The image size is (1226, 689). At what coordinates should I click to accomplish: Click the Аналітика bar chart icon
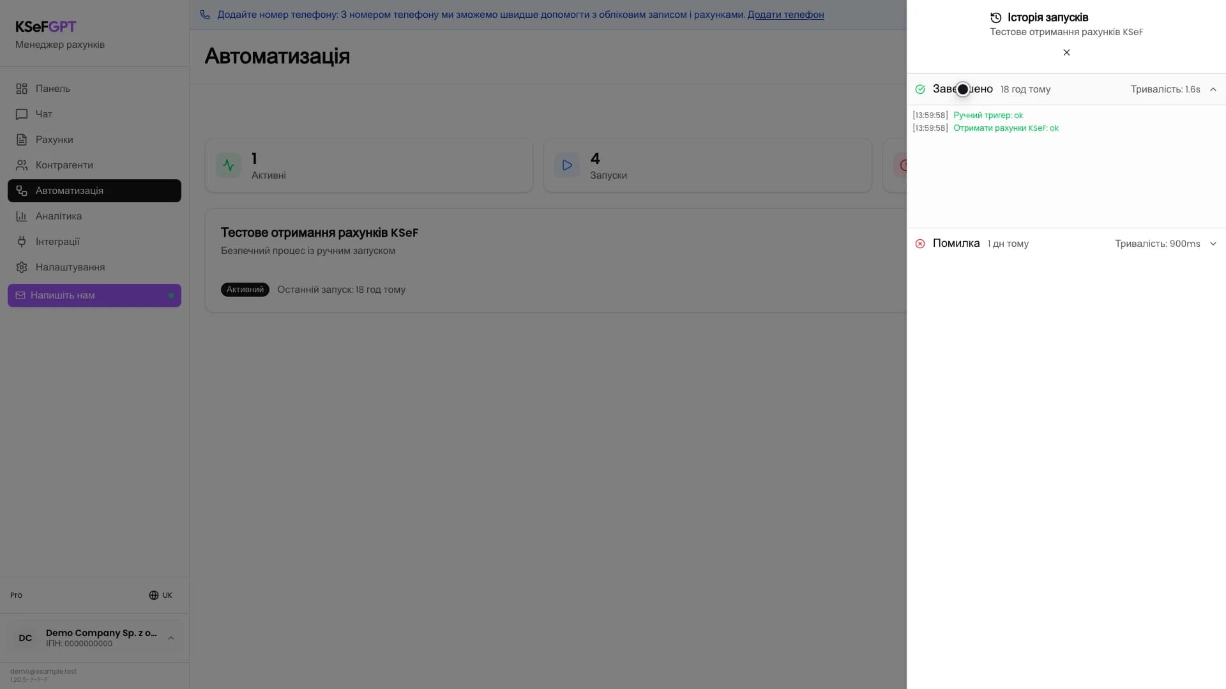point(22,216)
